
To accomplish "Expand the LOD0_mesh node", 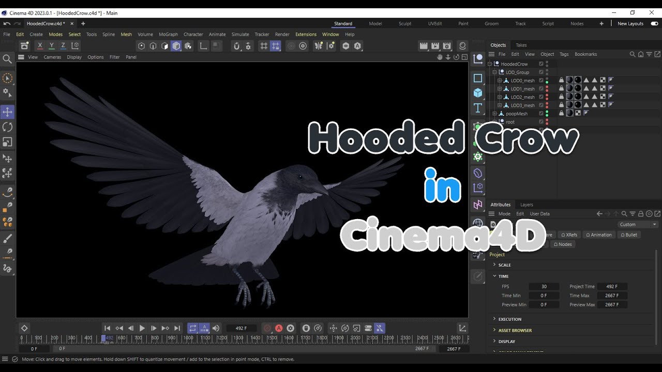I will pyautogui.click(x=500, y=81).
